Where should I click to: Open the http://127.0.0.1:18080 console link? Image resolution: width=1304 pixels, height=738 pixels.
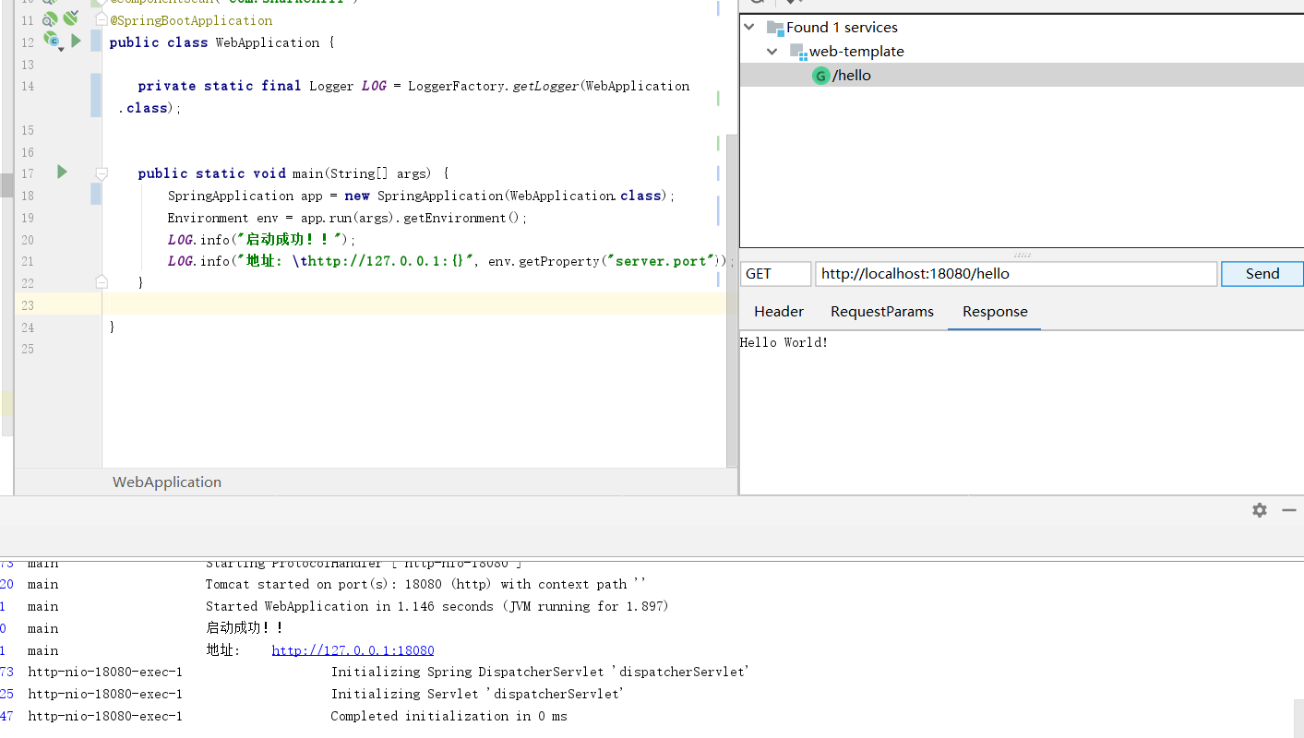point(353,650)
